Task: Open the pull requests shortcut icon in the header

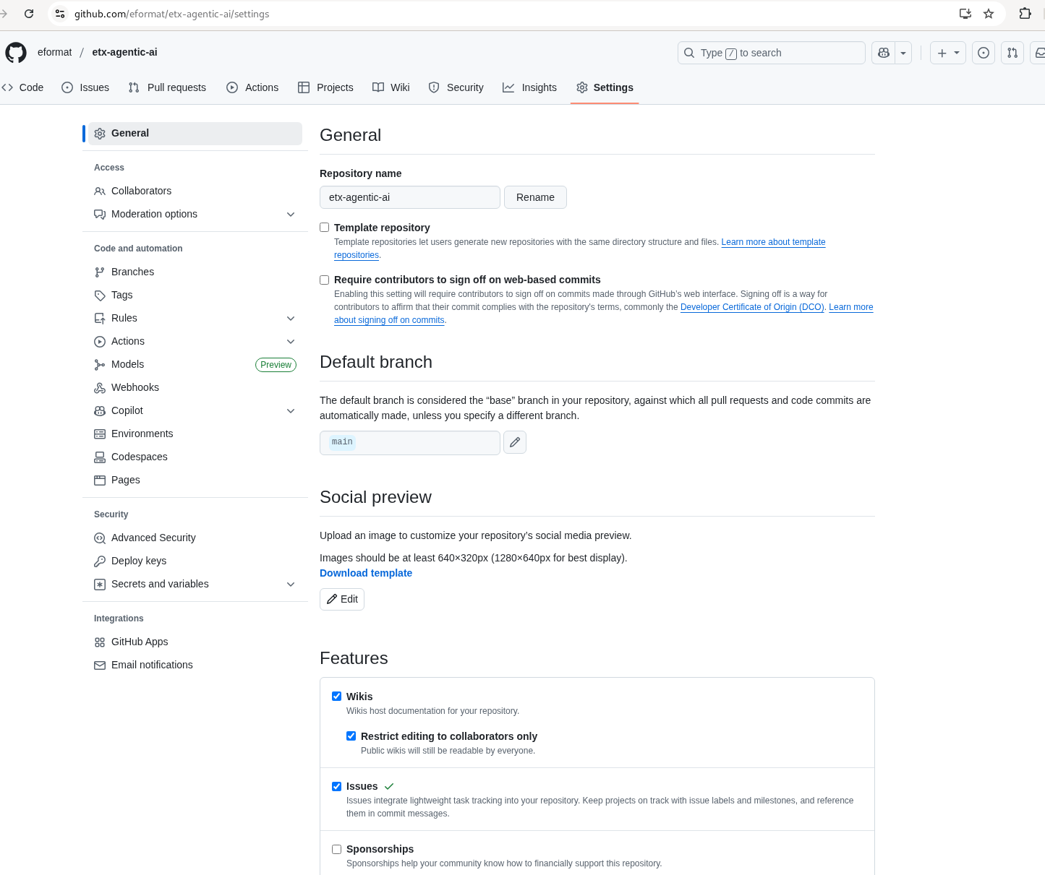Action: [1012, 53]
